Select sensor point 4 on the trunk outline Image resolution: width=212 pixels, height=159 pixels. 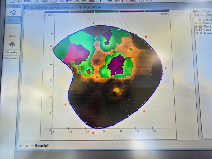[69, 100]
